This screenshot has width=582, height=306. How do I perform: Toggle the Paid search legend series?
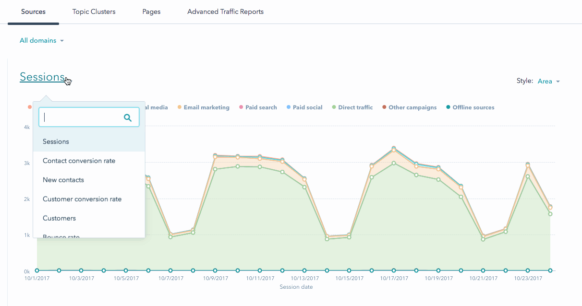pyautogui.click(x=261, y=107)
